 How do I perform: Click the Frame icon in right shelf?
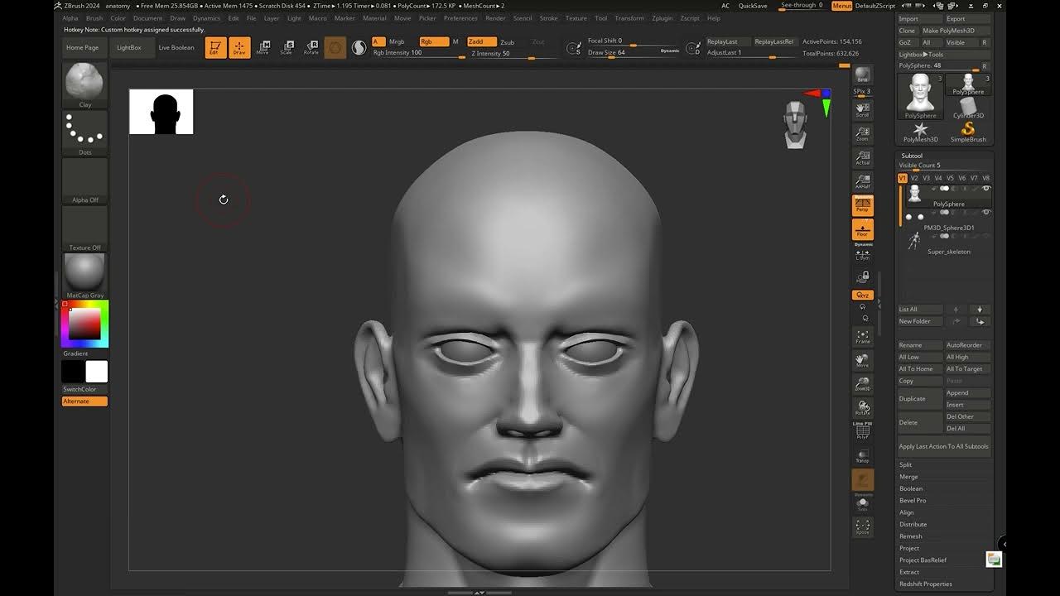863,336
